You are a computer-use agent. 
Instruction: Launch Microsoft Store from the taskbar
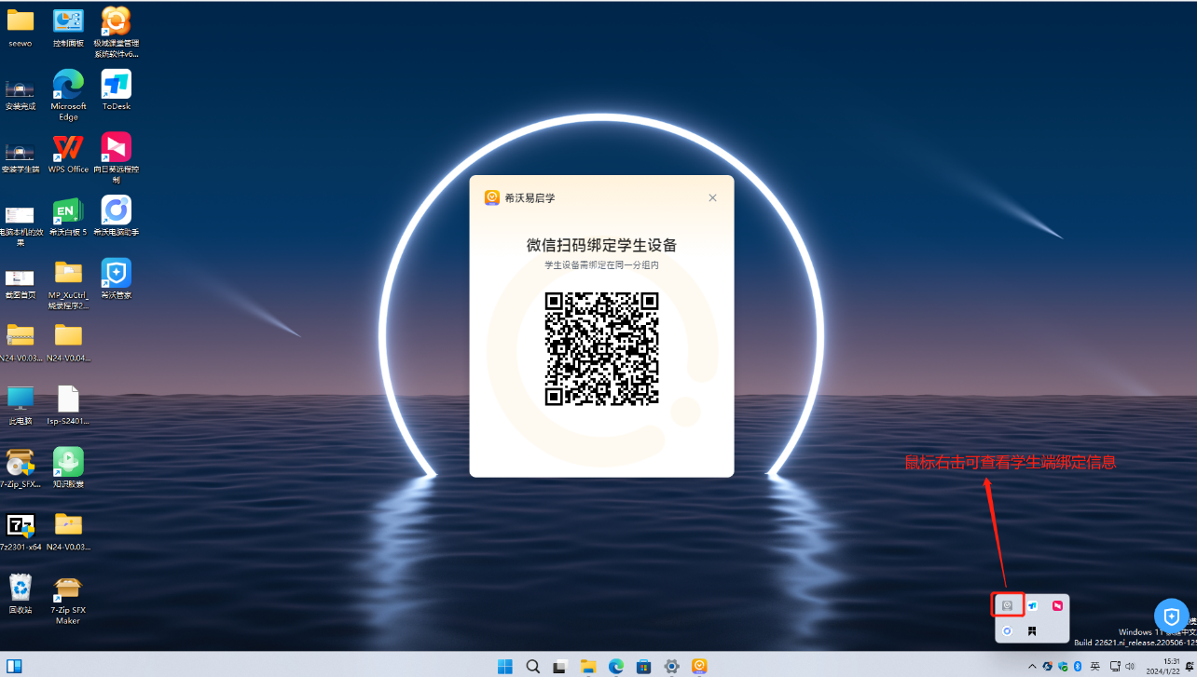[x=643, y=666]
